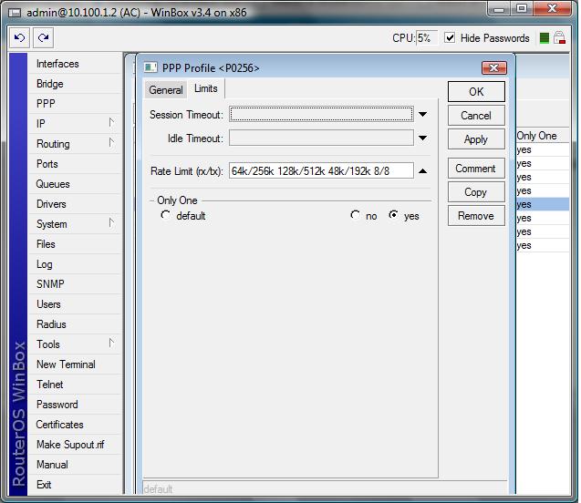
Task: Toggle the Hide Passwords checkbox
Action: (x=450, y=37)
